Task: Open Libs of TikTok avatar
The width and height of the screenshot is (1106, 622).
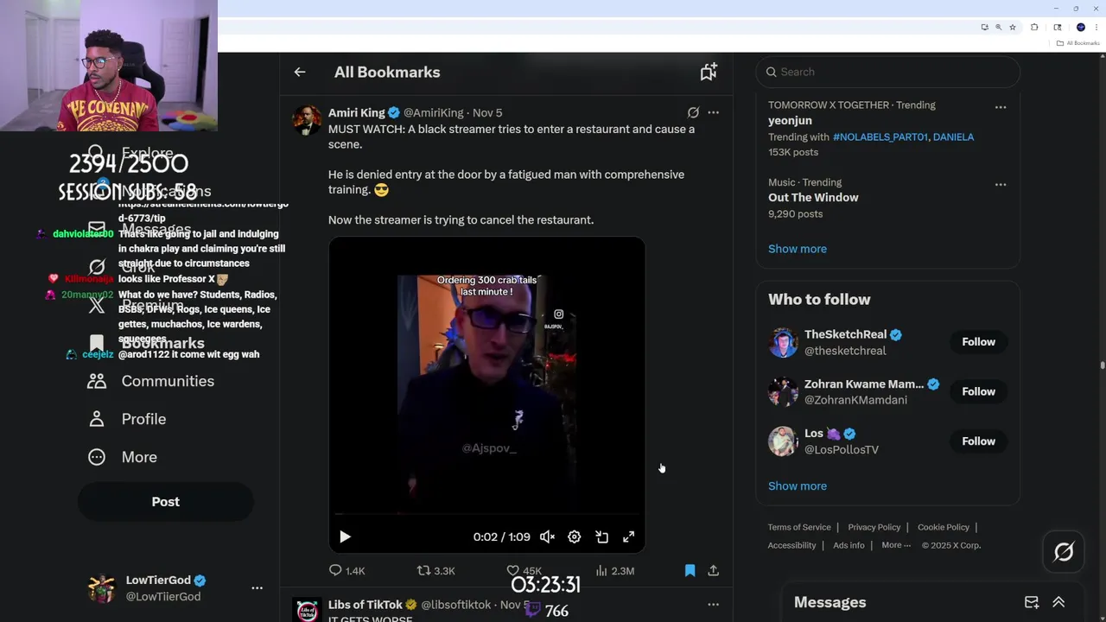Action: tap(307, 610)
